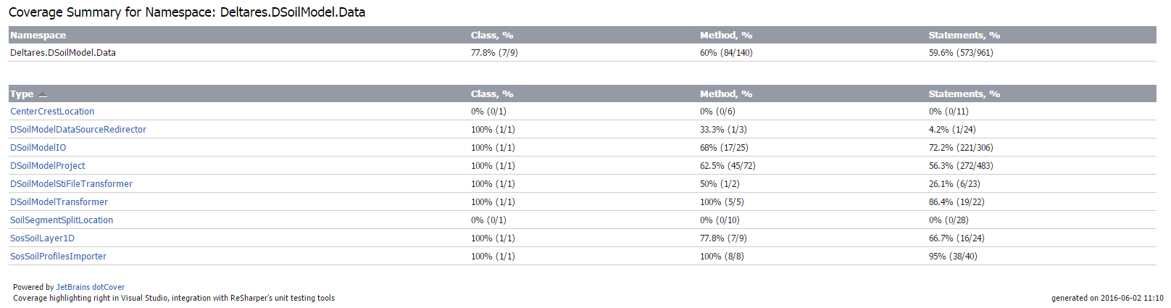The image size is (1171, 308).
Task: Sort lower table by Class % header
Action: pos(491,94)
